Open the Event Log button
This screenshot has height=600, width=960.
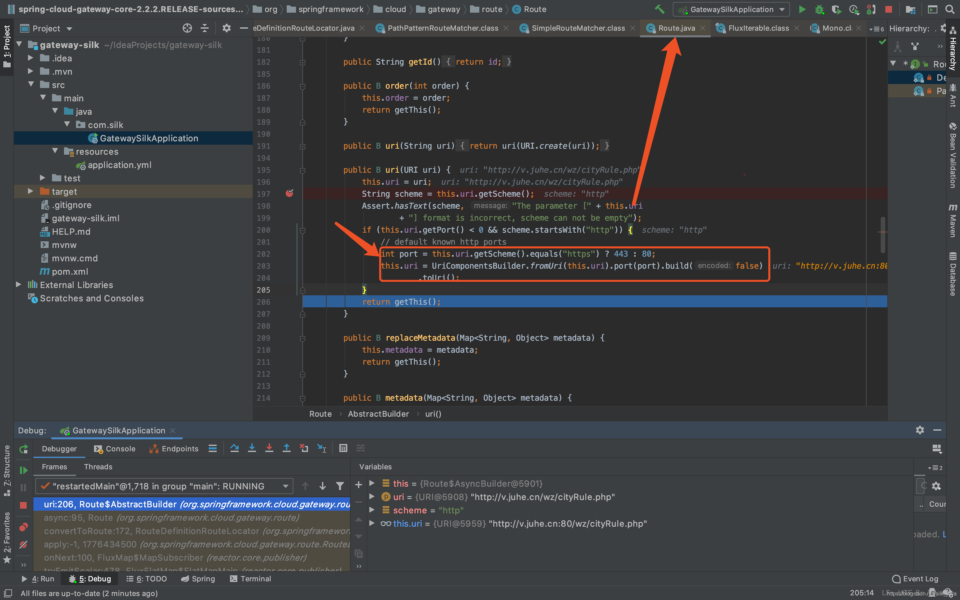tap(915, 579)
